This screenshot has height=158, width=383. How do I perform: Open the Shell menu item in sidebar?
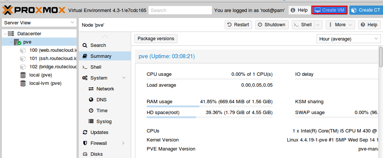[x=105, y=67]
